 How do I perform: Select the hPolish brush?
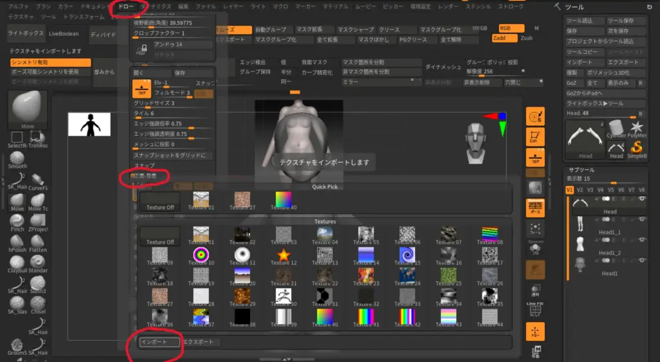coord(17,243)
